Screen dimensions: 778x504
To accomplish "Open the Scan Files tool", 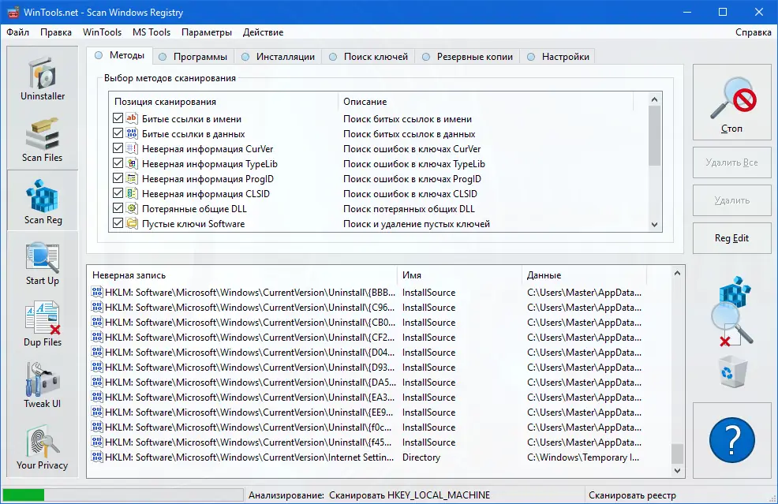I will click(43, 140).
